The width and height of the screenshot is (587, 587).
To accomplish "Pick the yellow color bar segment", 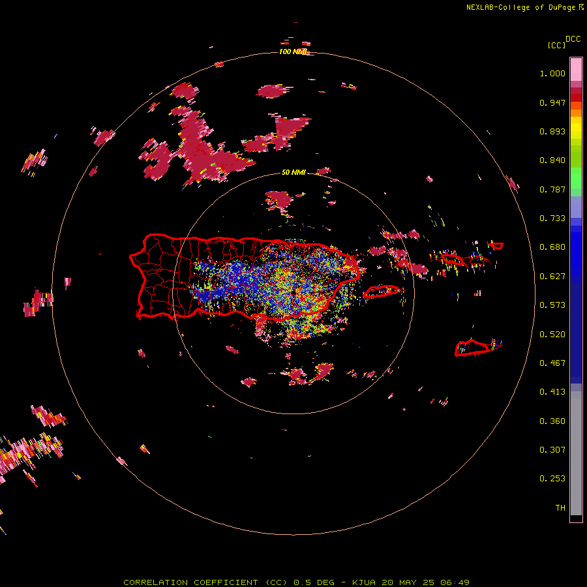I will pos(576,131).
